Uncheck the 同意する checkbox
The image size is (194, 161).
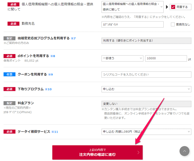173,7
